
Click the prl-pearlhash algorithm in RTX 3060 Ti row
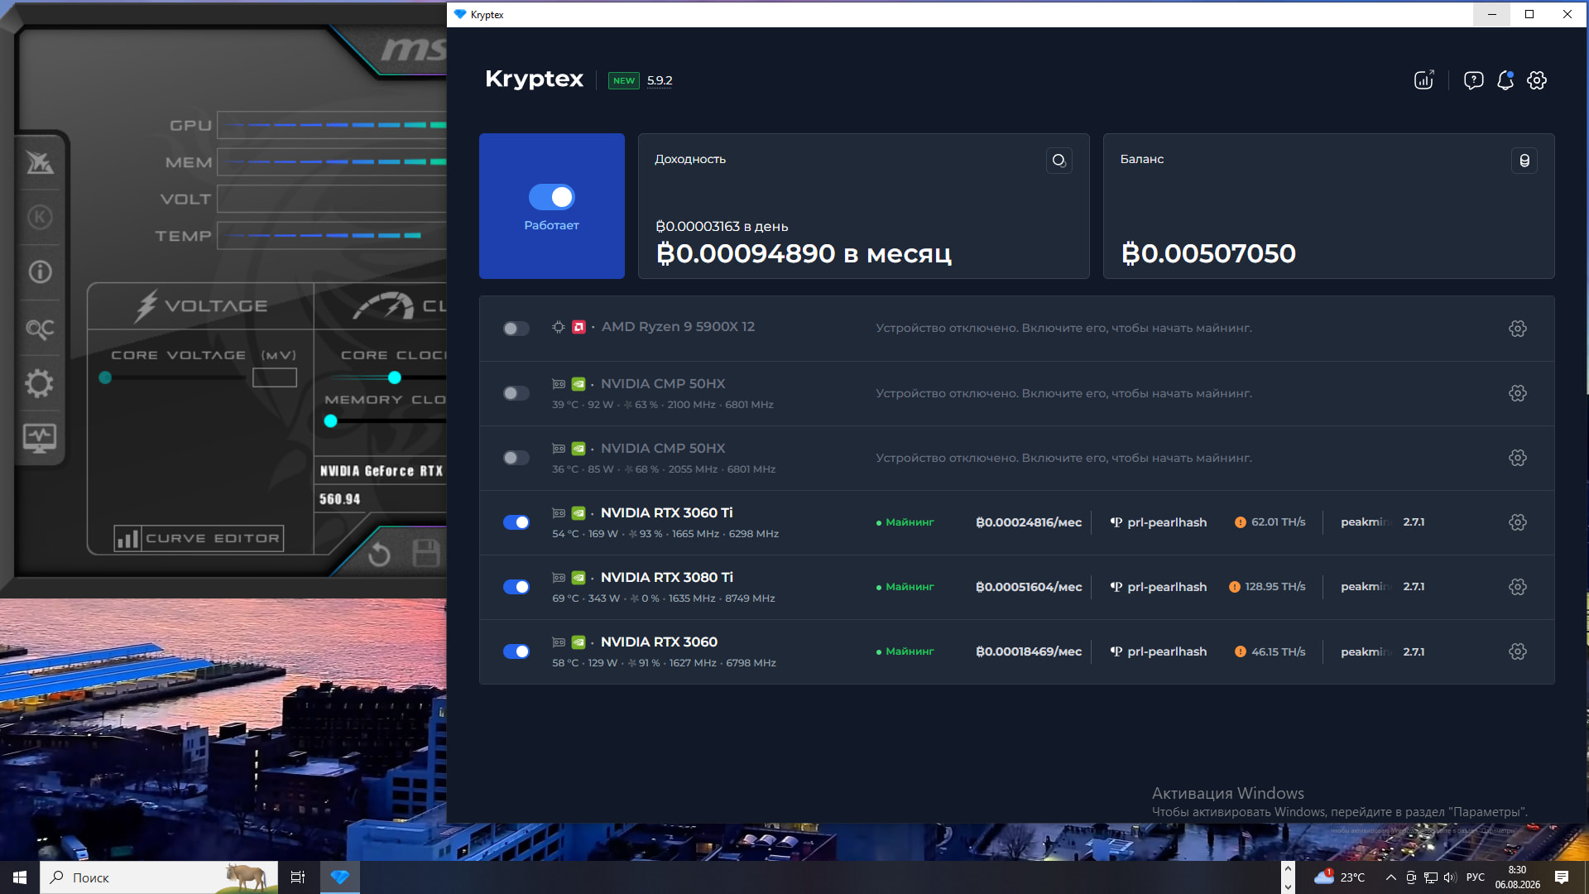pos(1158,522)
